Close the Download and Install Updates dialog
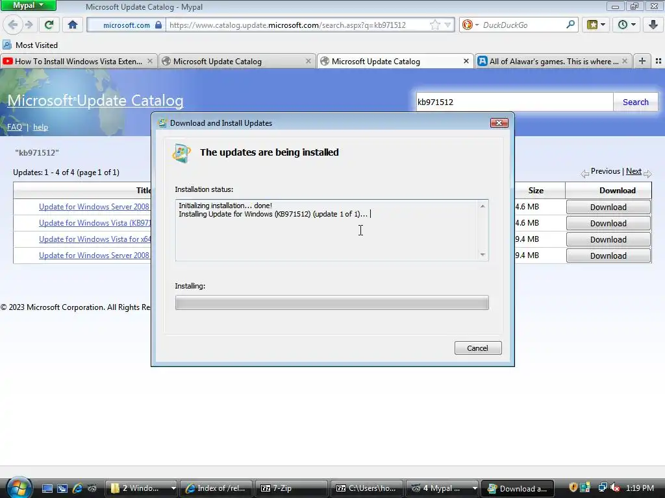Viewport: 665px width, 498px height. [499, 123]
